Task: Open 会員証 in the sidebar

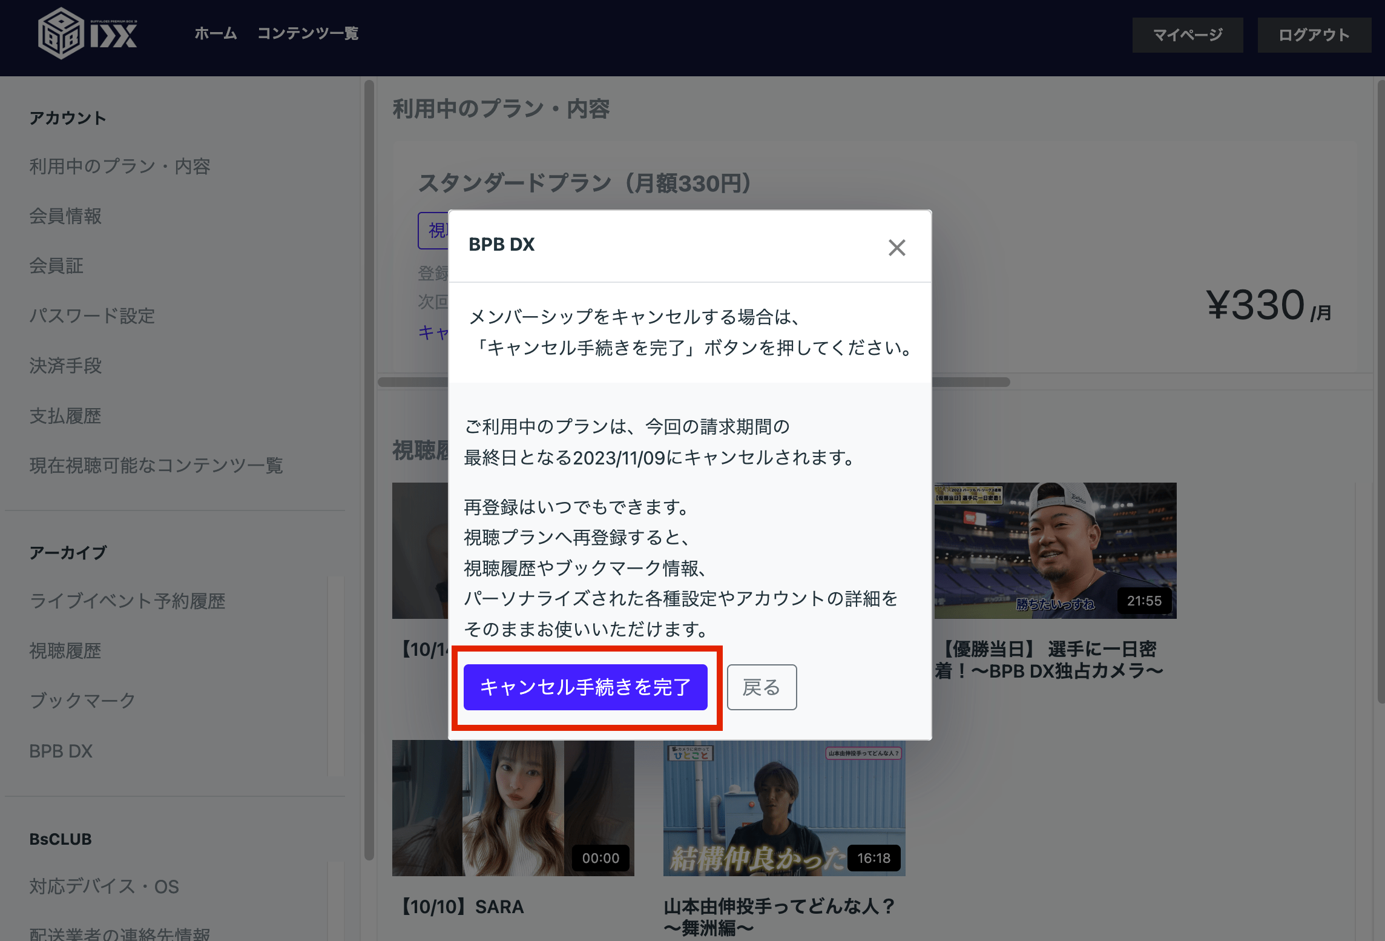Action: click(56, 266)
